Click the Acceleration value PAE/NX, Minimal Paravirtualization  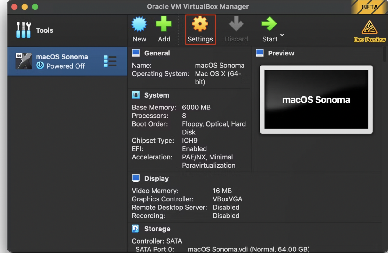209,161
